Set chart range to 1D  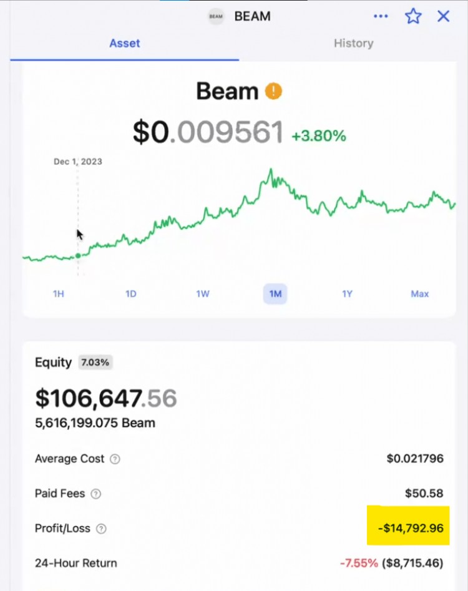coord(130,293)
